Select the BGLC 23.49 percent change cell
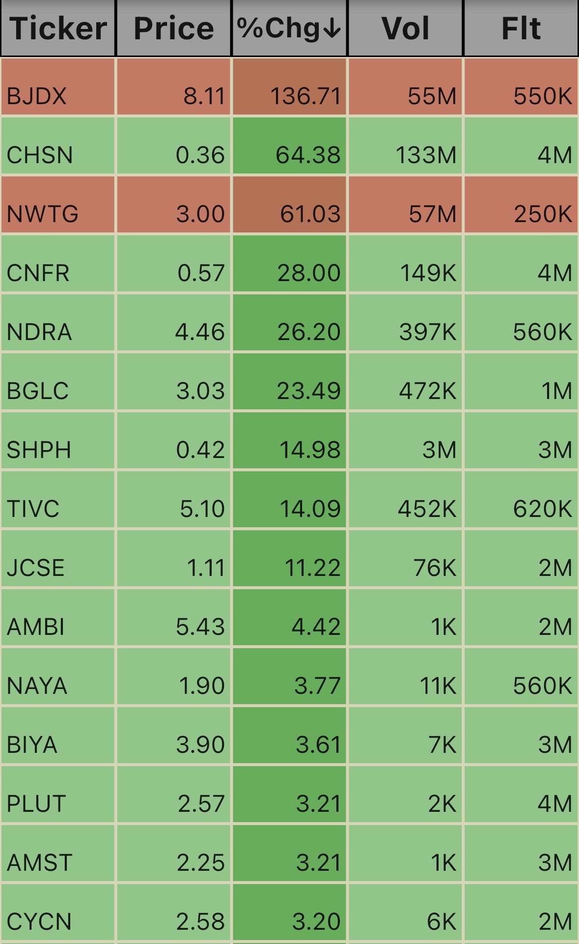579x944 pixels. [x=290, y=381]
